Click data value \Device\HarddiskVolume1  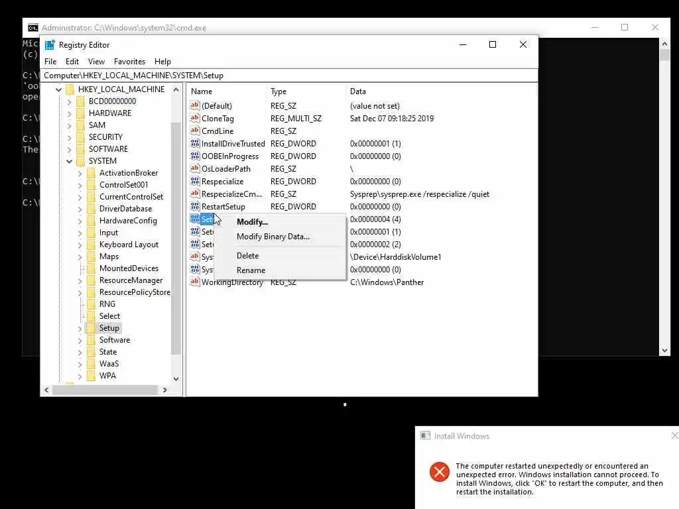click(x=395, y=257)
